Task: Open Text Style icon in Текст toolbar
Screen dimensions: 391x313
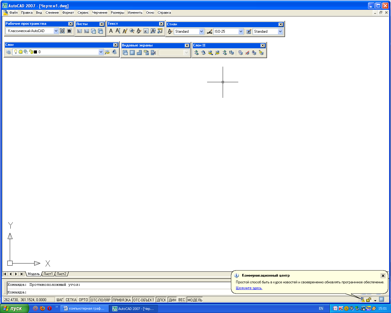Action: click(x=139, y=31)
